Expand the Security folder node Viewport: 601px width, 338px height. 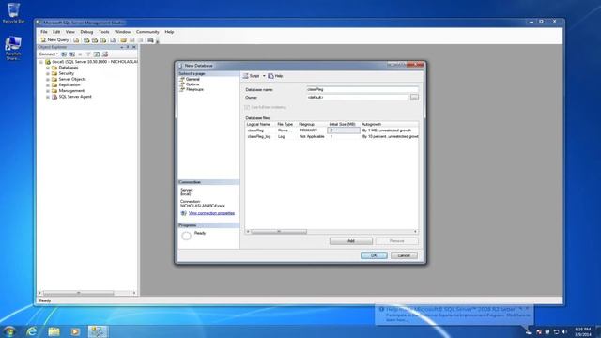pos(48,73)
